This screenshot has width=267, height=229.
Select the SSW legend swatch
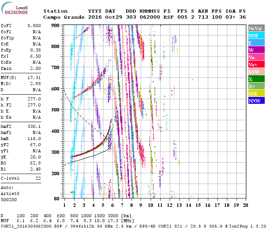coord(256,72)
